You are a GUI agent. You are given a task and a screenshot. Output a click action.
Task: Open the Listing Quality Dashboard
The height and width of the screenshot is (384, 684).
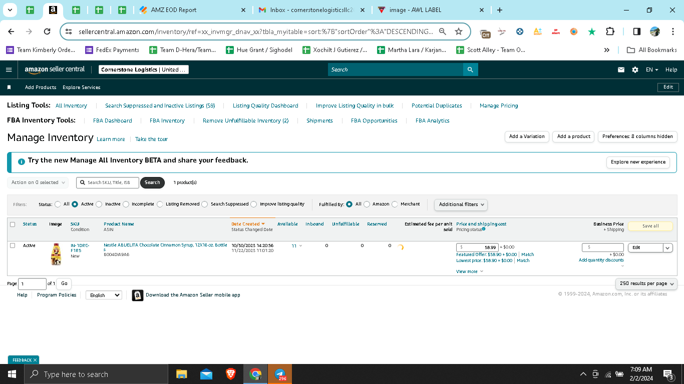[265, 105]
